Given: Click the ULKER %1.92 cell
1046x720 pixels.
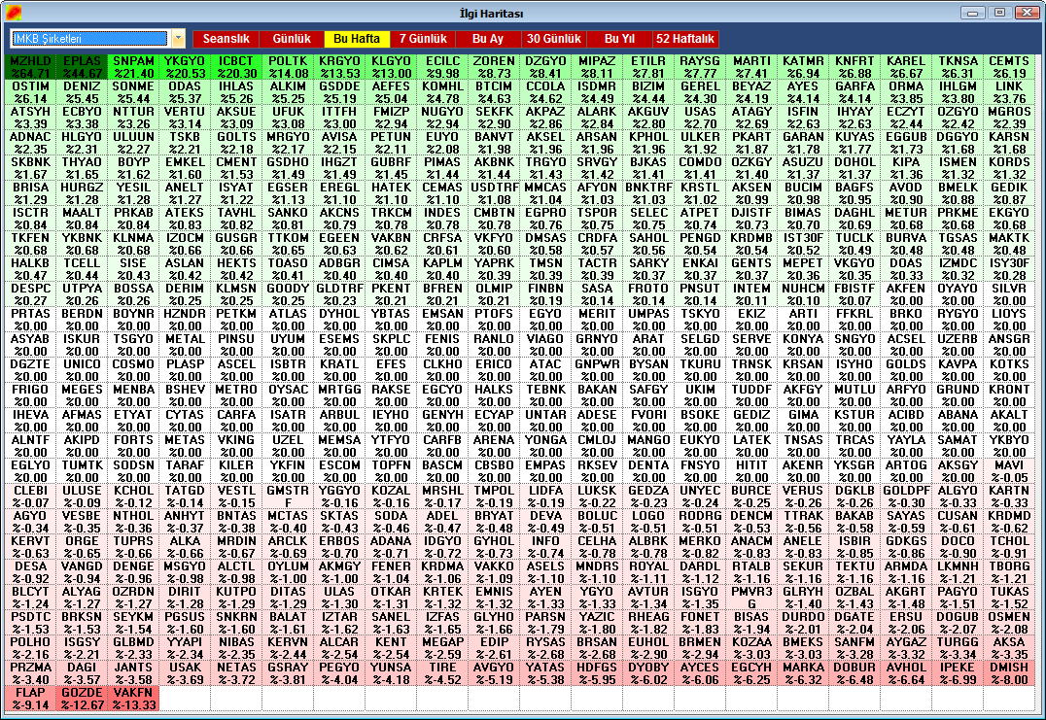Looking at the screenshot, I should click(701, 143).
